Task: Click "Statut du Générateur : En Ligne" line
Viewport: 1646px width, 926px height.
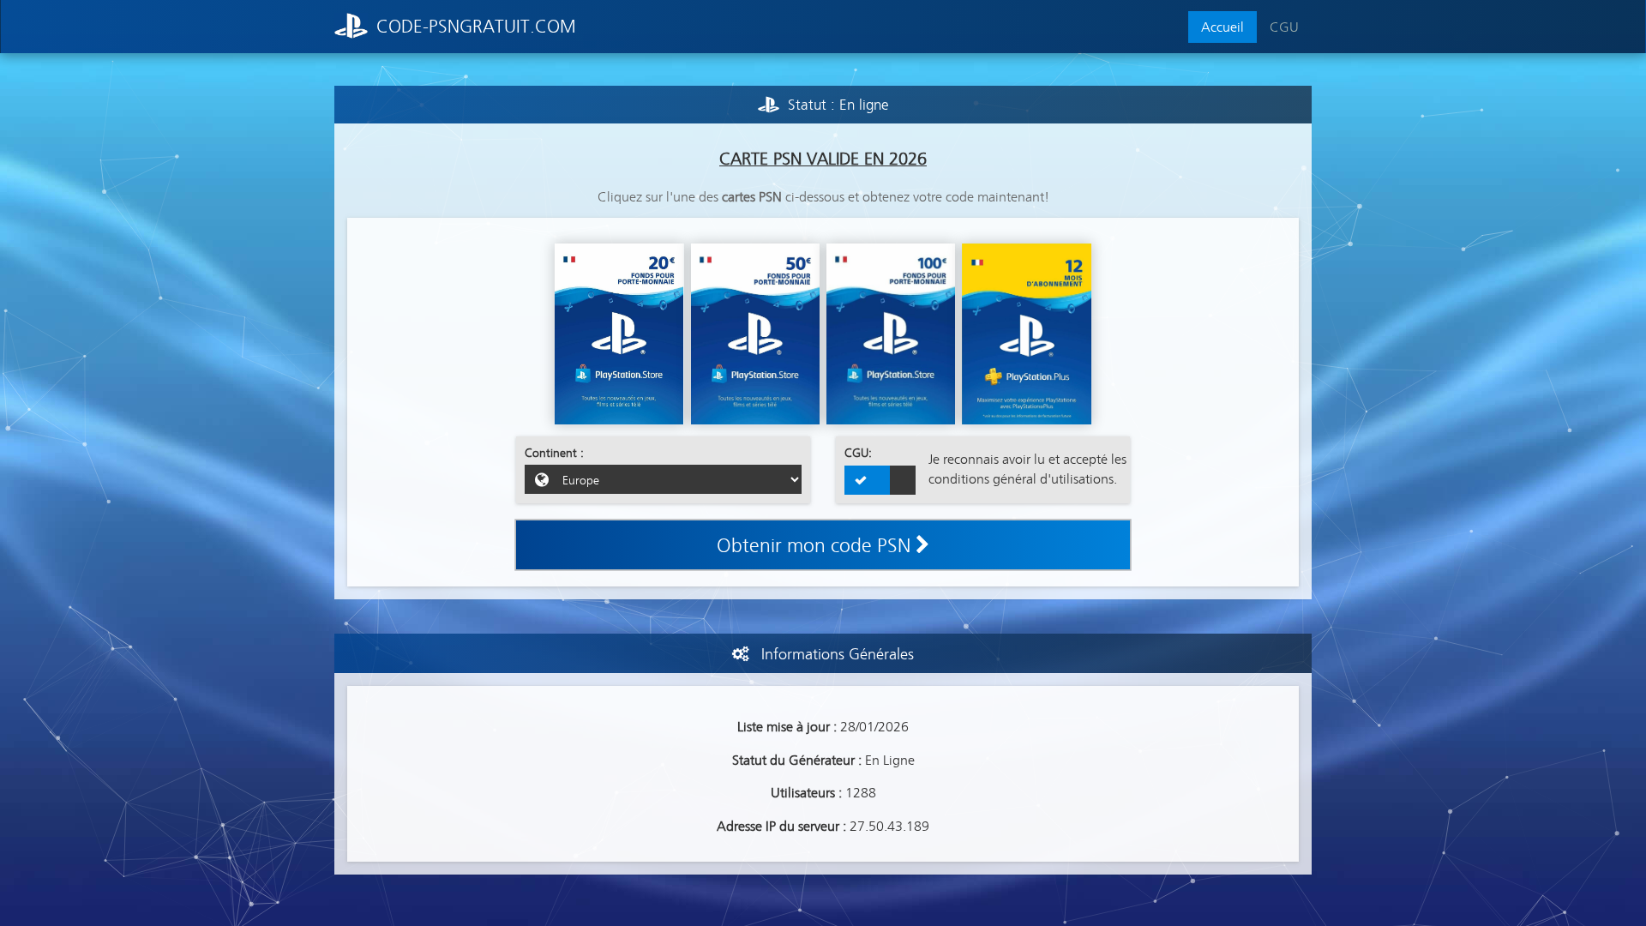Action: pyautogui.click(x=823, y=760)
